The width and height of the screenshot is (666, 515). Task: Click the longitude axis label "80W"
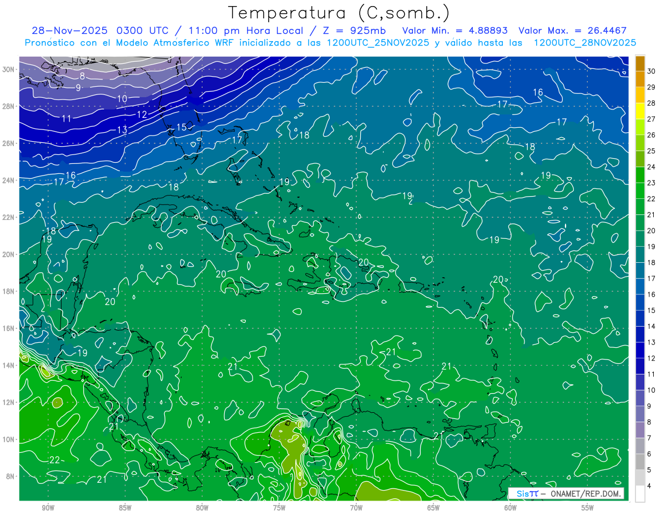tap(202, 508)
